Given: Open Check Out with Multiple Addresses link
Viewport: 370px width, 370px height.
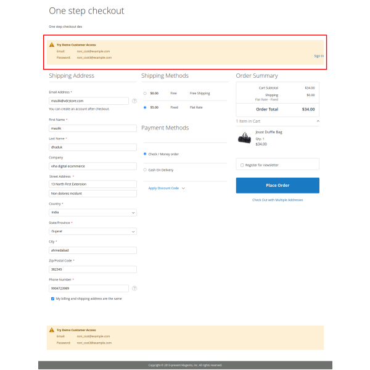Looking at the screenshot, I should coord(277,200).
